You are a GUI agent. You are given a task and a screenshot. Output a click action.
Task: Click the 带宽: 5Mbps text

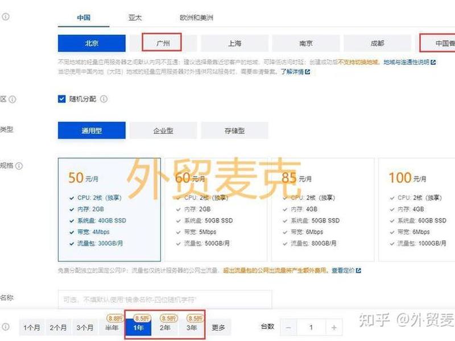point(200,232)
